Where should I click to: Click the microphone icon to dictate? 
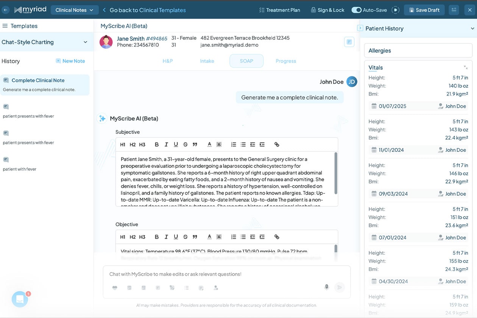pos(327,287)
